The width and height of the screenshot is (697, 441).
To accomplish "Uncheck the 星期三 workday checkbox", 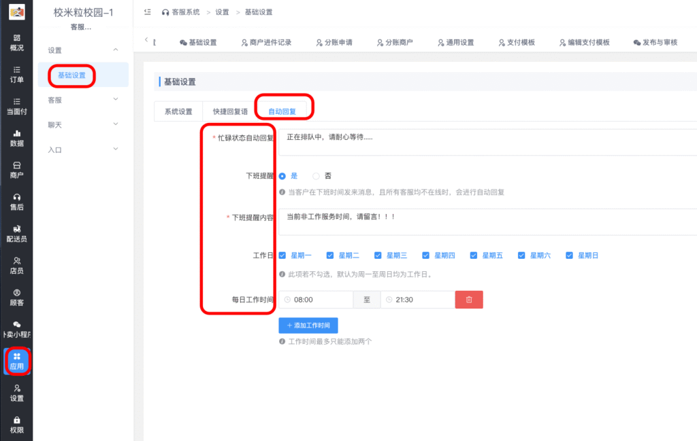I will point(377,255).
